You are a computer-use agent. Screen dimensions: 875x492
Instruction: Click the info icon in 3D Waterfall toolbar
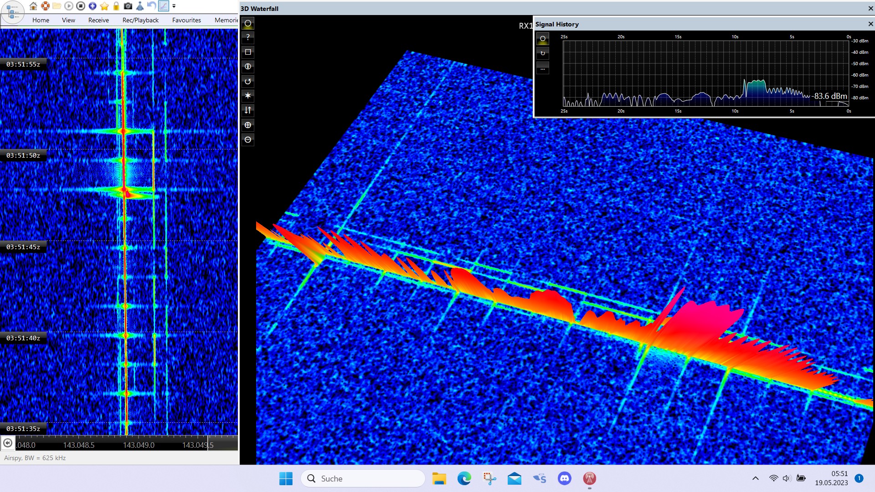click(248, 67)
